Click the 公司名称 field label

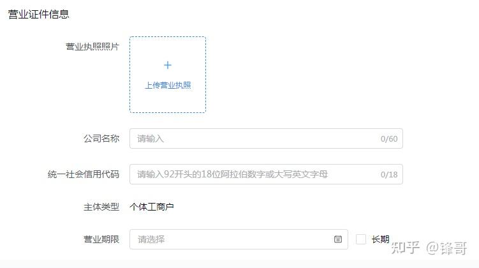(x=101, y=138)
